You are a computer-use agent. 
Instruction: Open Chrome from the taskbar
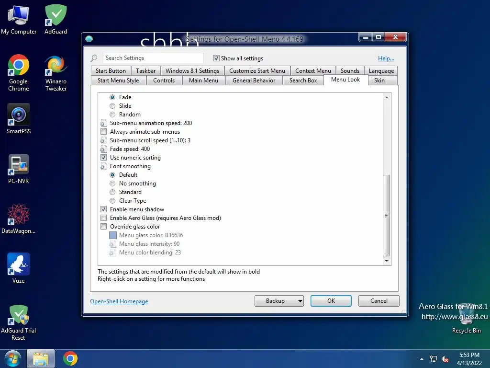[70, 358]
